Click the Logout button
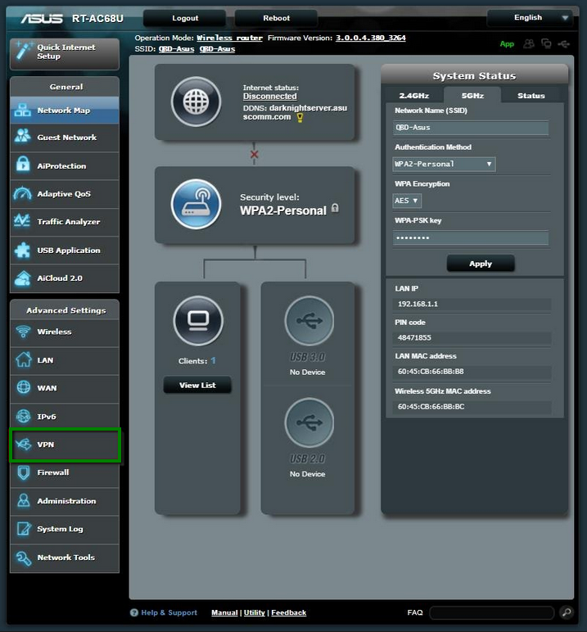Viewport: 587px width, 632px height. [185, 18]
